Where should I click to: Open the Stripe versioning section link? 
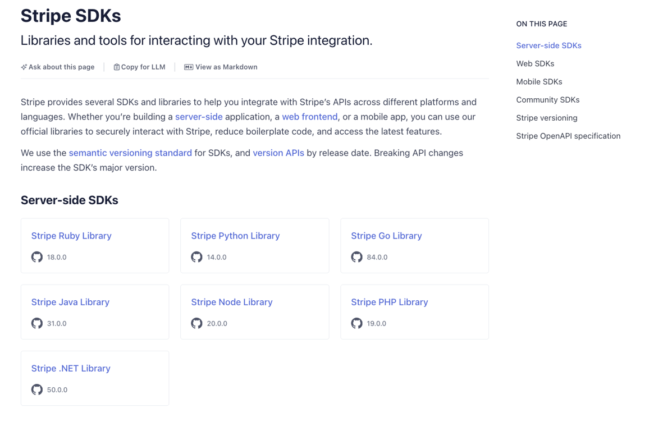546,118
